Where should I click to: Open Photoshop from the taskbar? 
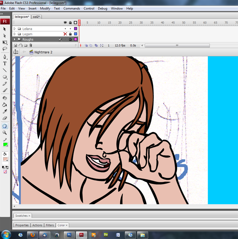pos(69,235)
